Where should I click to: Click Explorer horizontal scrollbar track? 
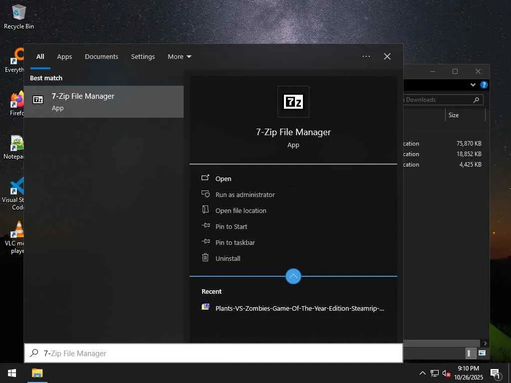442,343
